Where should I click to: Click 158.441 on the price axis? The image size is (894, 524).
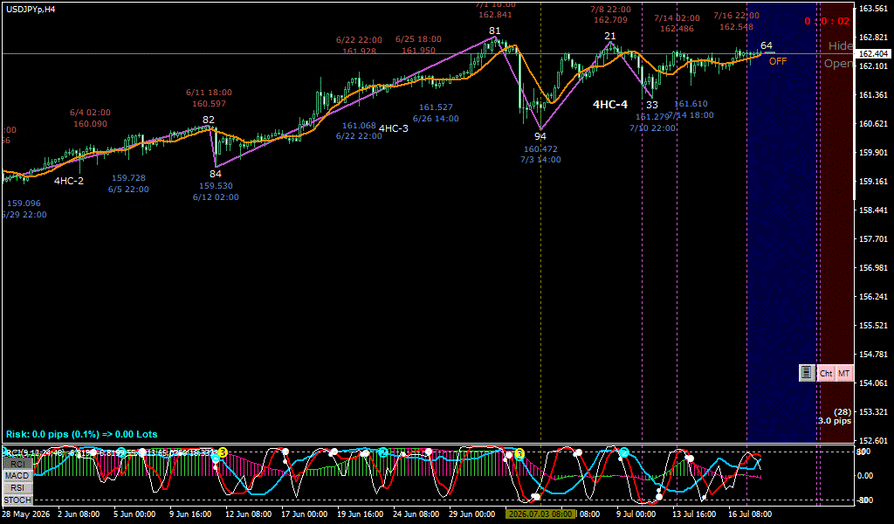874,210
